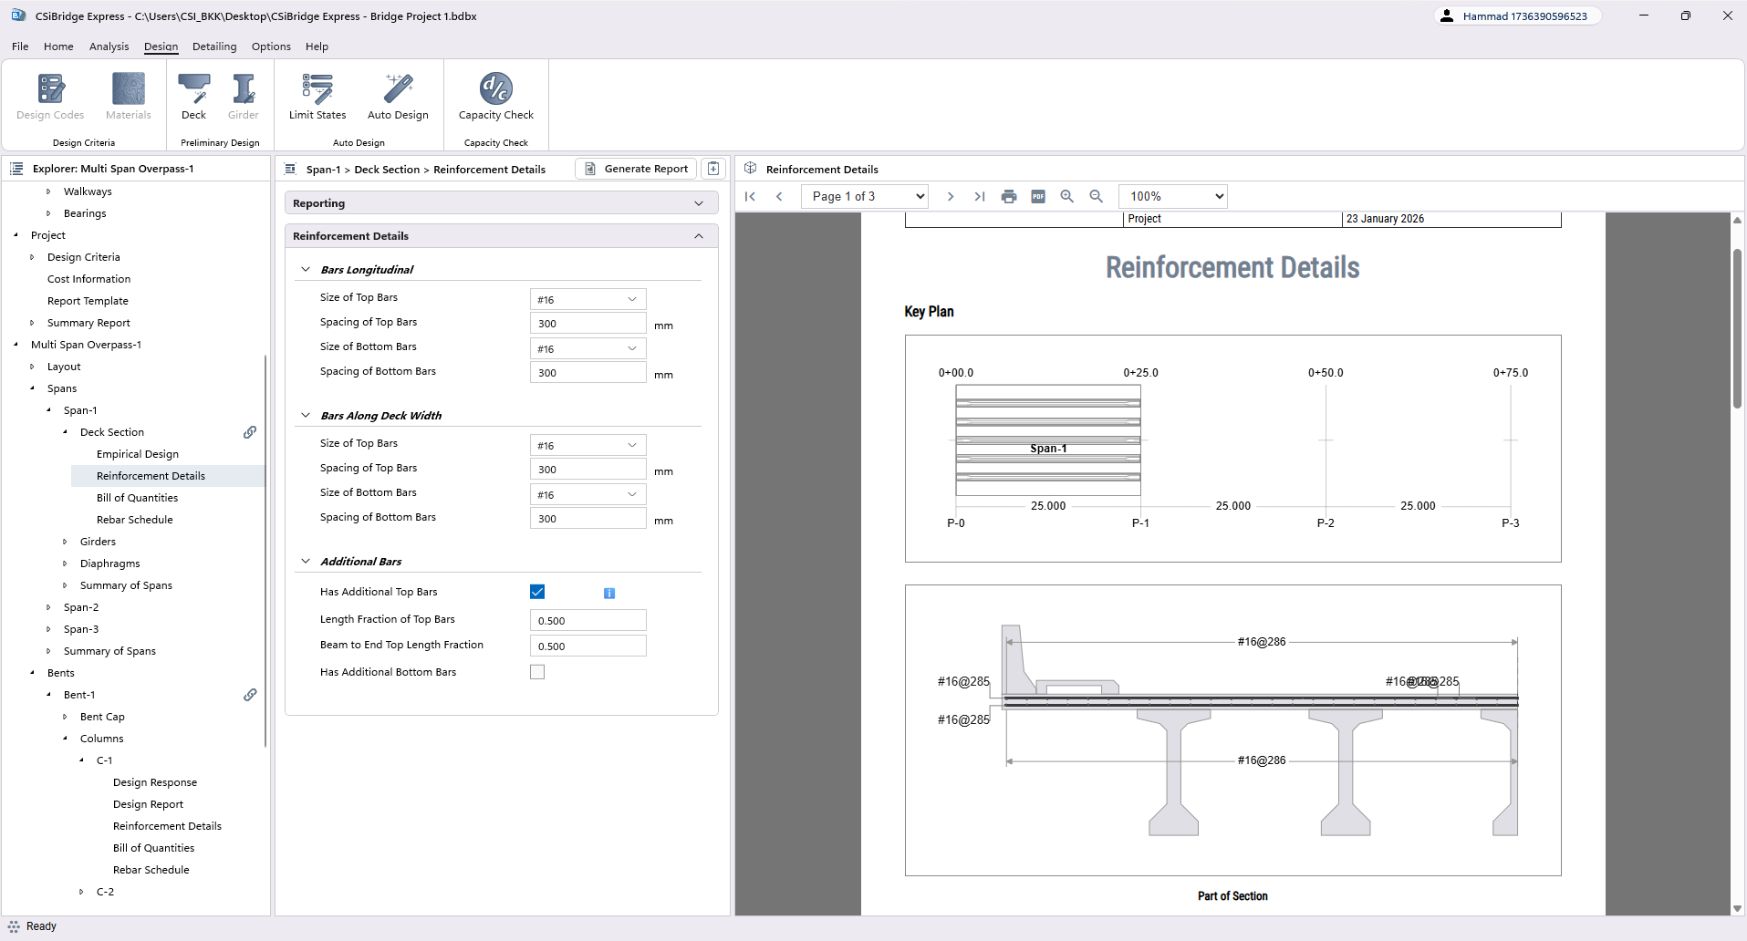Switch to the Detailing tab
1747x941 pixels.
[214, 47]
